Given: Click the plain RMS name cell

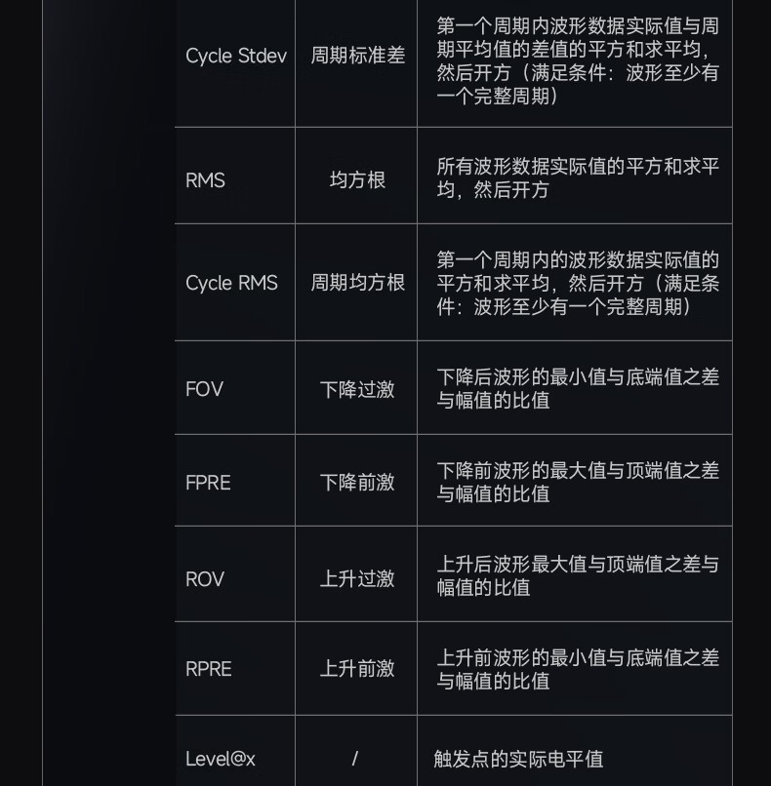Looking at the screenshot, I should point(206,180).
